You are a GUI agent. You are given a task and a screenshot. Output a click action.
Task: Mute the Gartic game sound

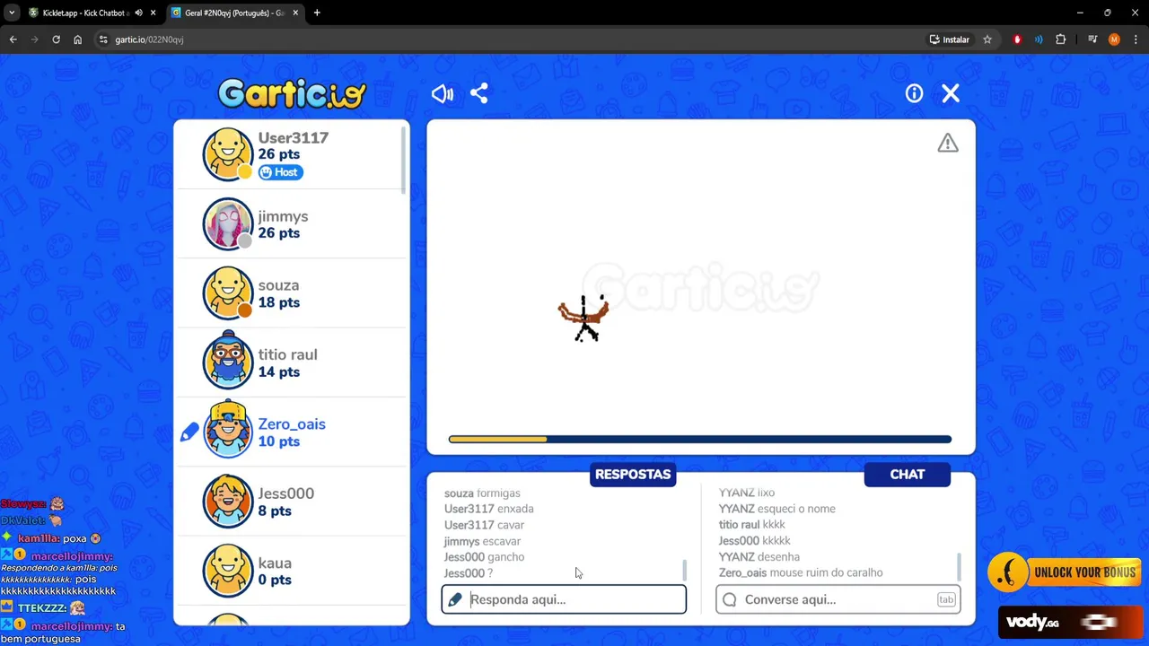[443, 93]
